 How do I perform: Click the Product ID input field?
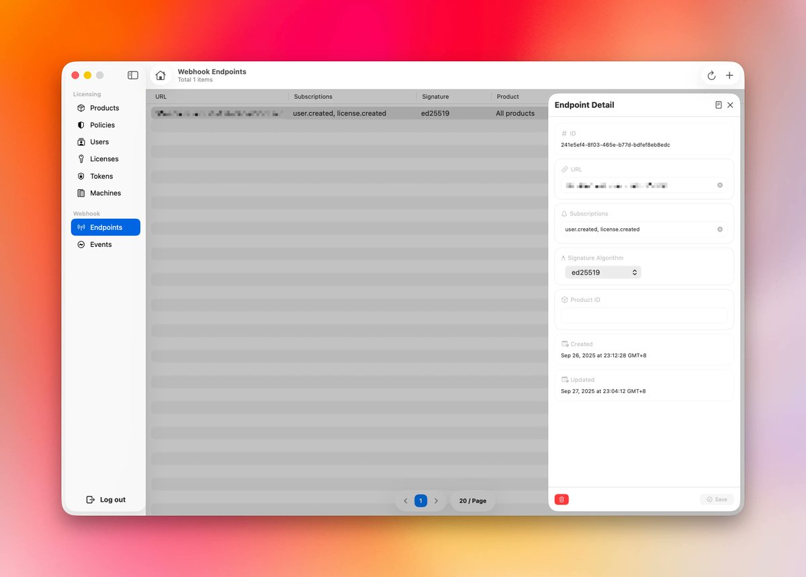click(x=644, y=315)
